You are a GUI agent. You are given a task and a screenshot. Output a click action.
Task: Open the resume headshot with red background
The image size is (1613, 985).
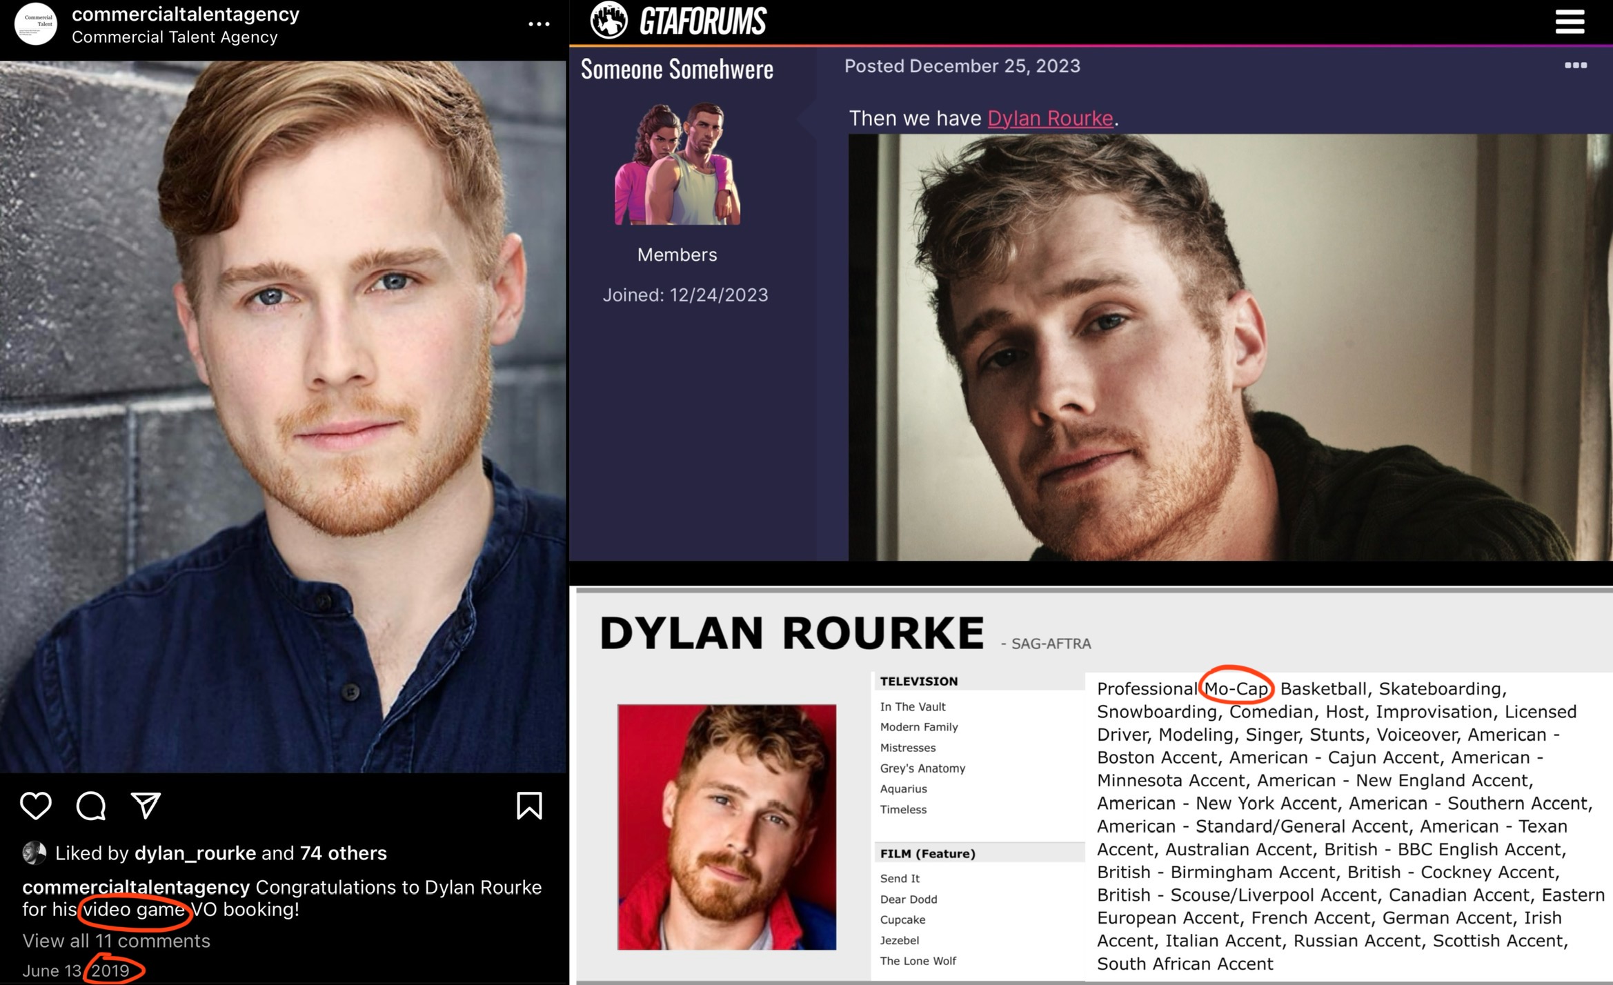tap(726, 827)
